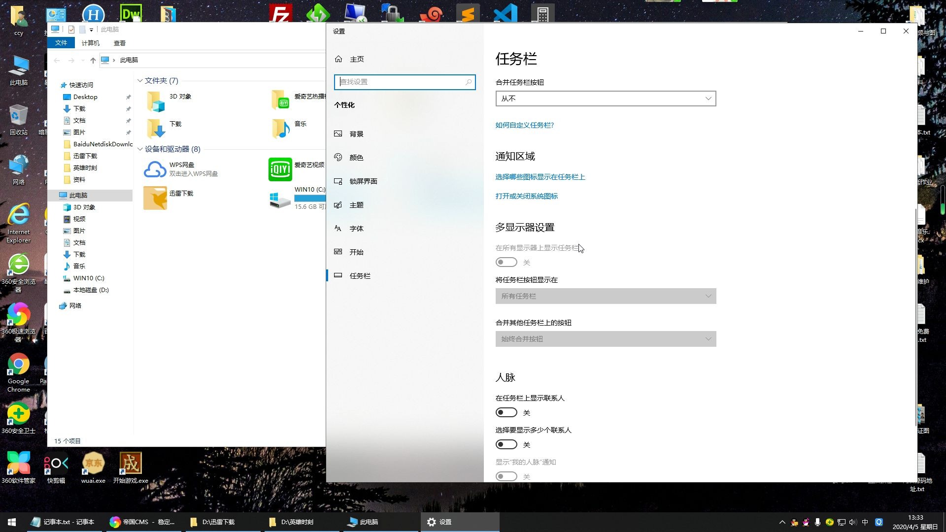Image resolution: width=946 pixels, height=532 pixels.
Task: Open the 查看 ribbon tab
Action: 119,43
